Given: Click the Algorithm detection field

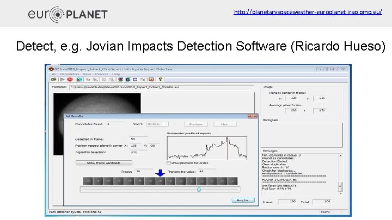Looking at the screenshot, I should (x=138, y=152).
